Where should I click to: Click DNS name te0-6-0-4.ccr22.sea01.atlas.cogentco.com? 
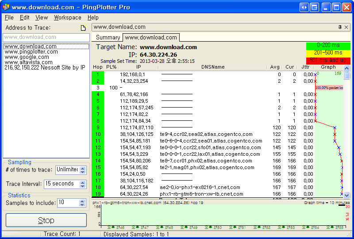click(x=211, y=141)
